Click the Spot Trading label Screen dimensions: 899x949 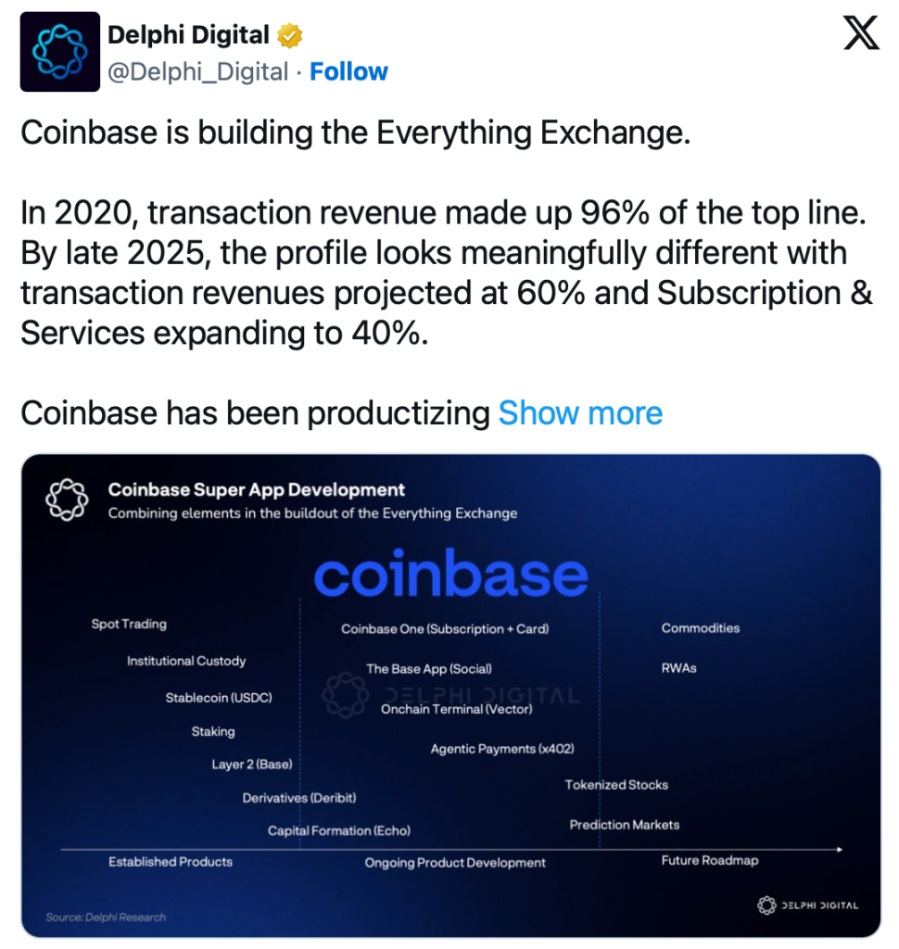point(129,624)
